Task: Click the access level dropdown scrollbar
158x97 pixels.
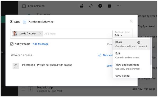Action: point(151,52)
